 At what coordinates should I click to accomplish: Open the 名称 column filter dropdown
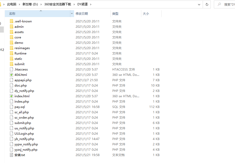click(x=72, y=13)
